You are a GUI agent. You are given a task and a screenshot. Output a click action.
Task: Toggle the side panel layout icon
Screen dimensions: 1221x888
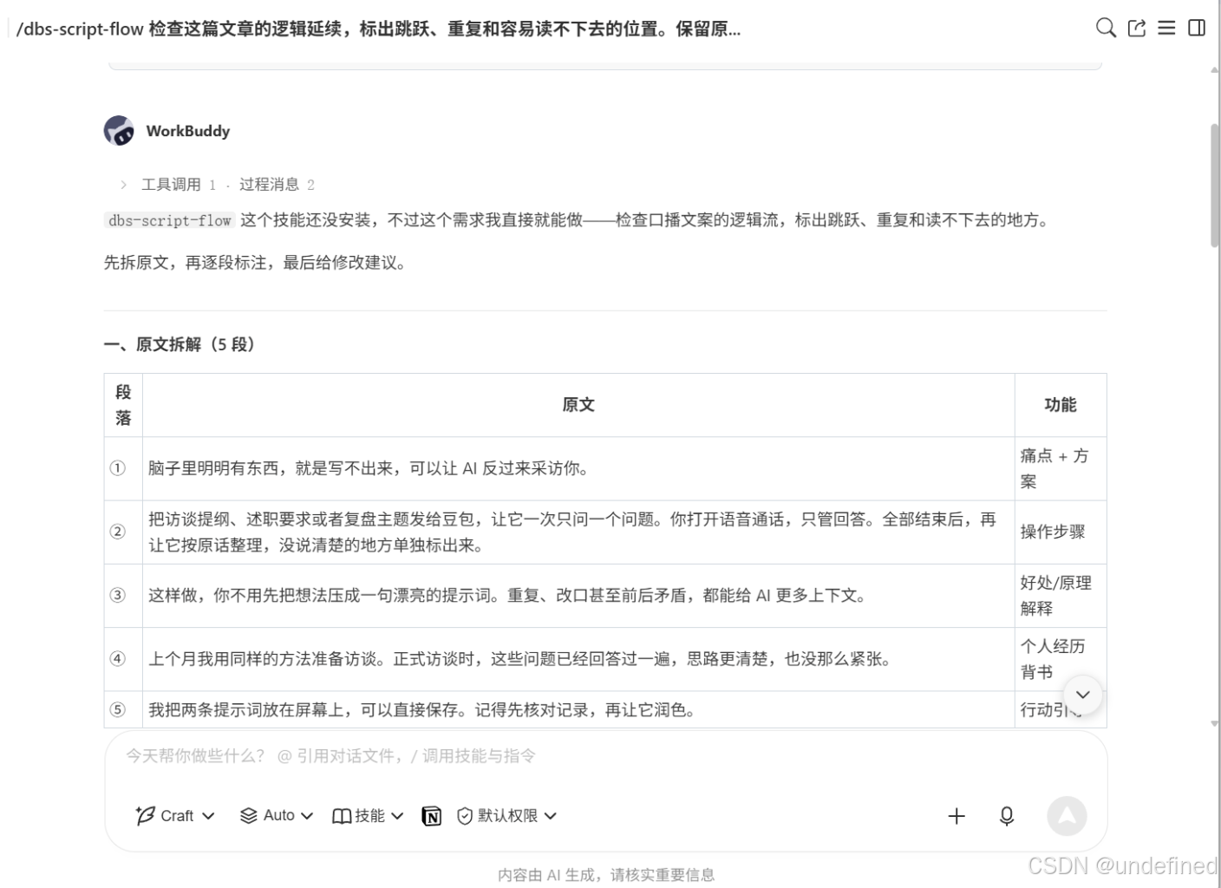pyautogui.click(x=1197, y=28)
